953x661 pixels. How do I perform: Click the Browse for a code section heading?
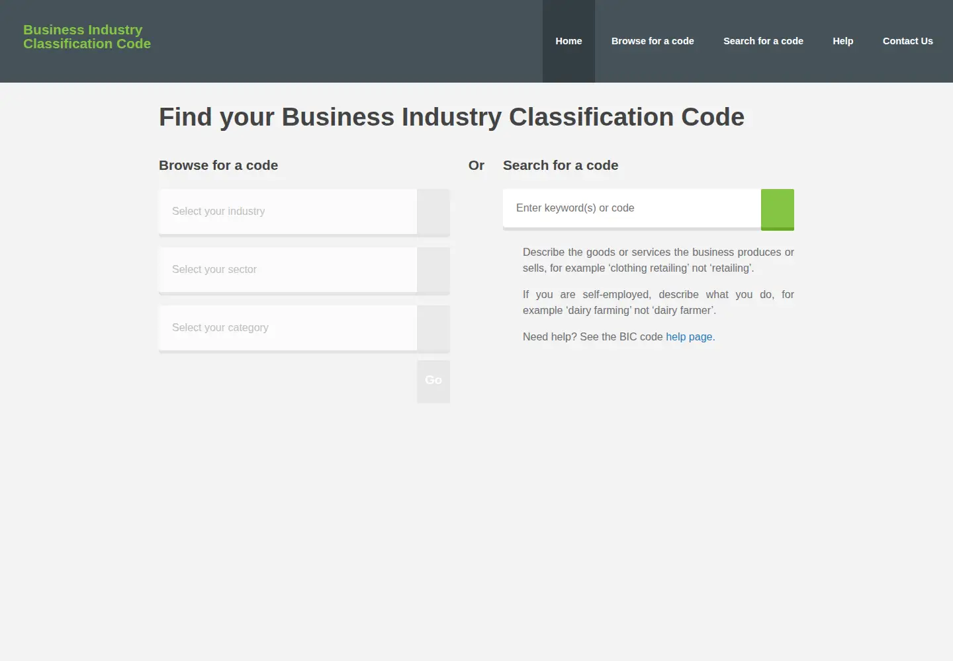(x=218, y=165)
